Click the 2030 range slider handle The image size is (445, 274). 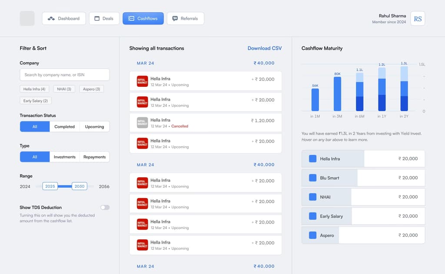pos(80,186)
